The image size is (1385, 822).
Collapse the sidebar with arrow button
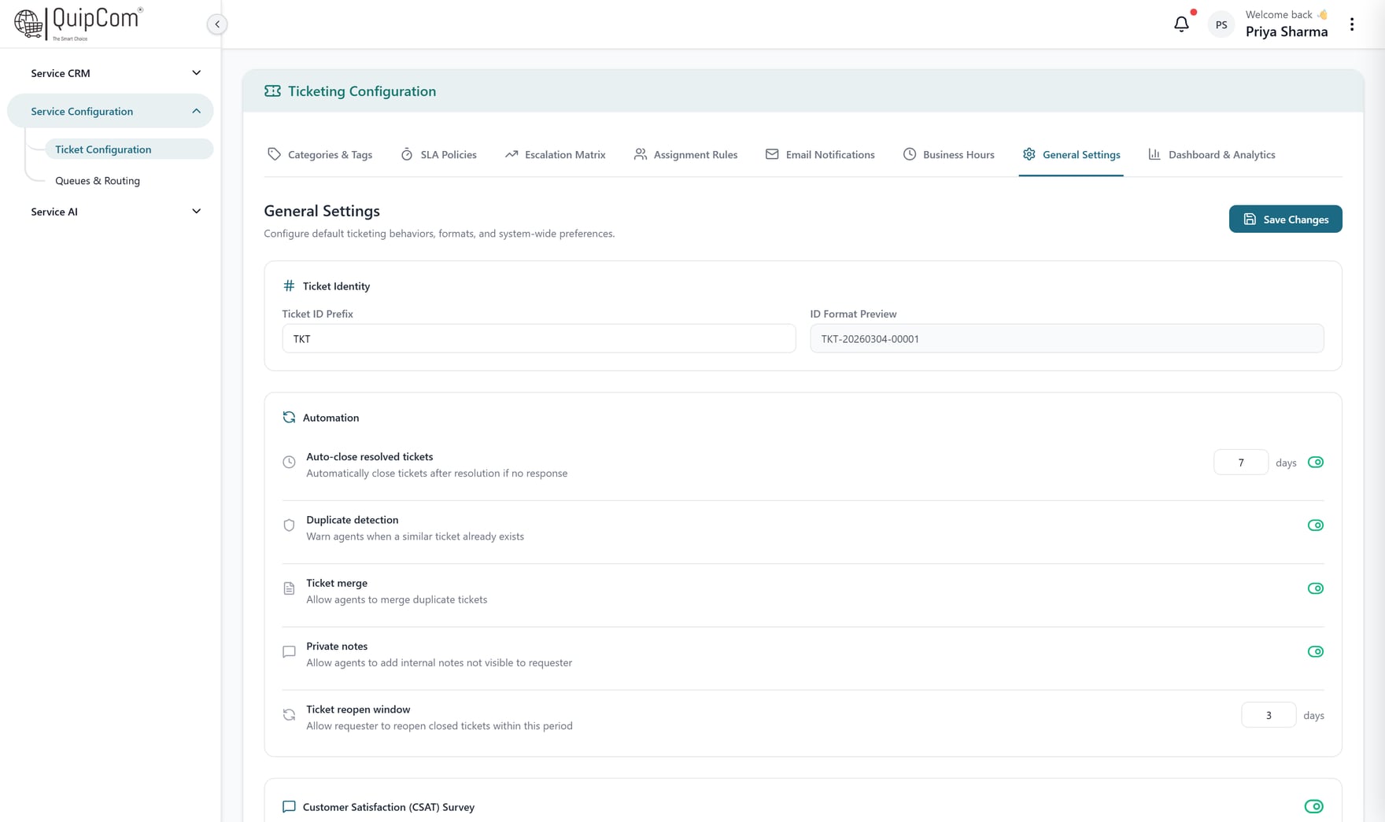pos(217,24)
